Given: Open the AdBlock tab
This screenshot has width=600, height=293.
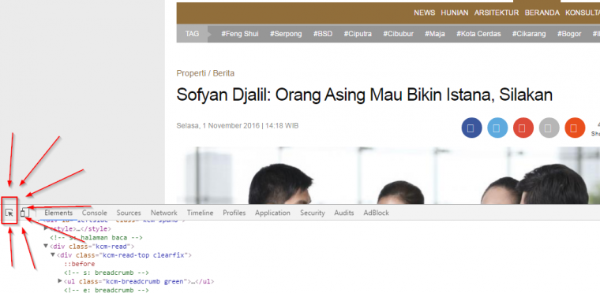Looking at the screenshot, I should tap(376, 213).
